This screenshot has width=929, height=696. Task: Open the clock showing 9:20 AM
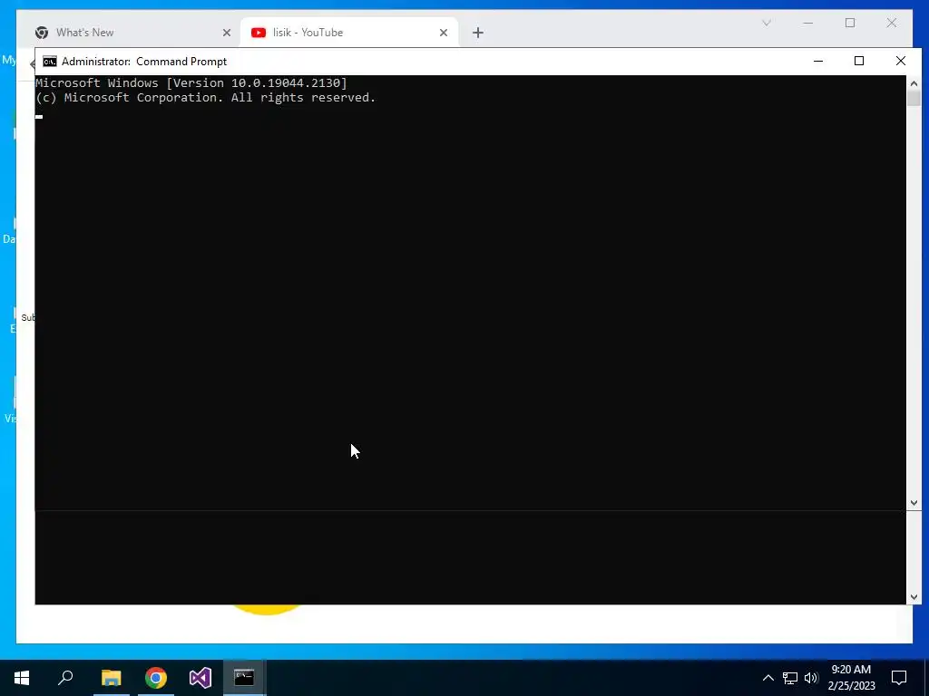851,678
